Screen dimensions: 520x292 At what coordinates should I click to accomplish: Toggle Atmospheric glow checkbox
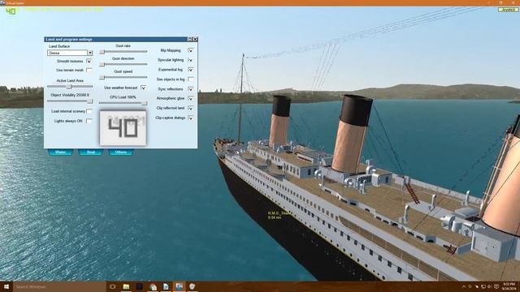coord(191,98)
